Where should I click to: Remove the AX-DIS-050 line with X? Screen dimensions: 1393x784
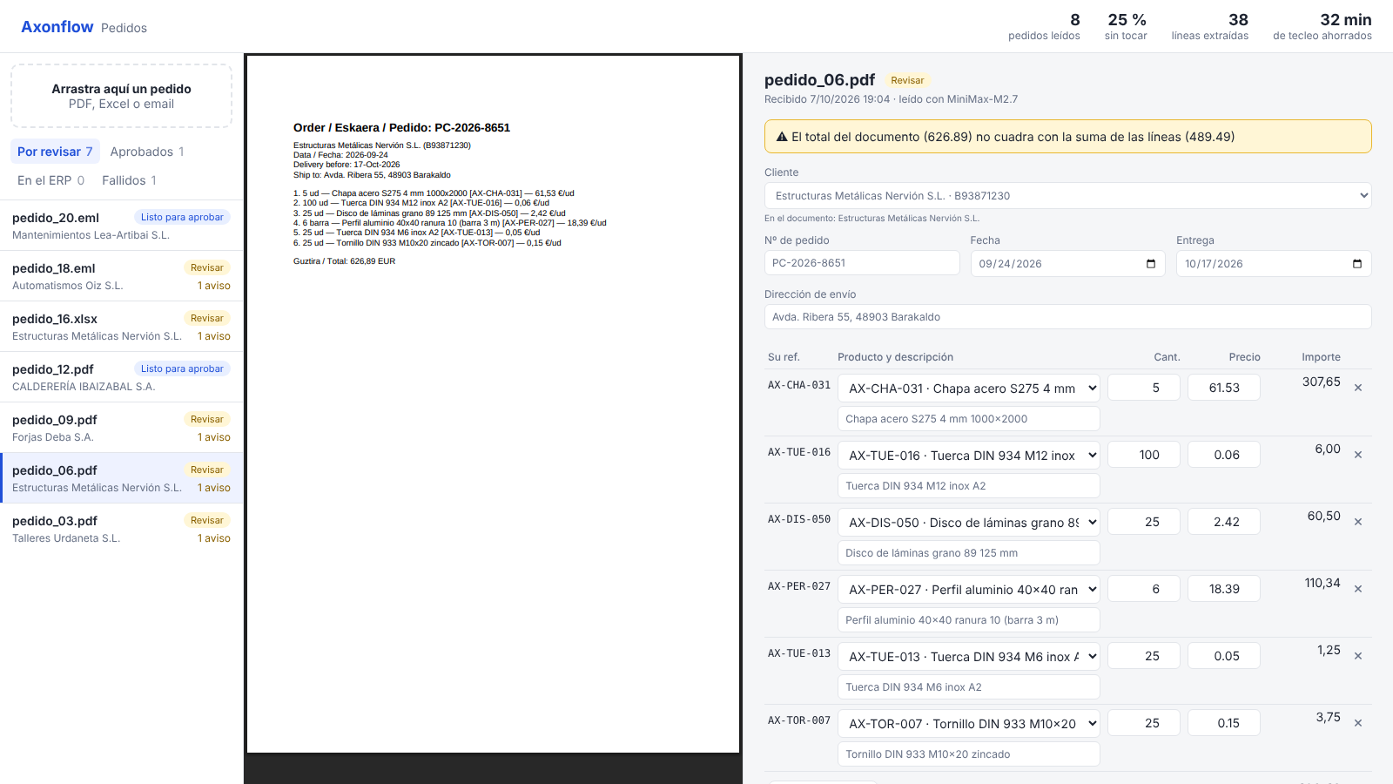coord(1357,522)
